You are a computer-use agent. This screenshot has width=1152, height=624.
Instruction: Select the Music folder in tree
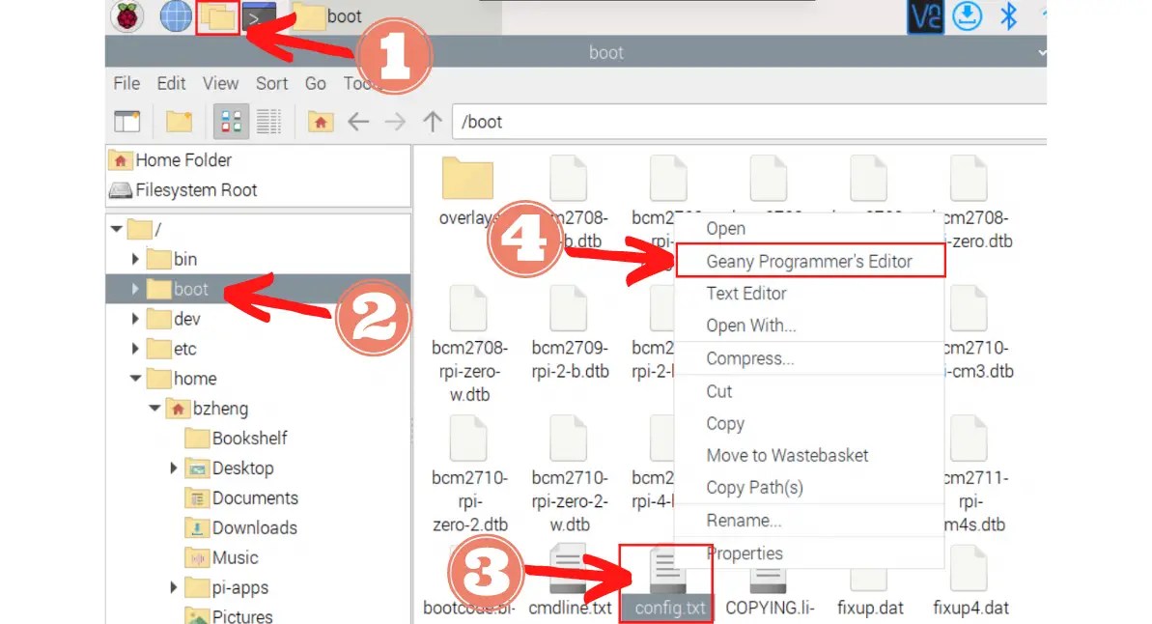(221, 558)
